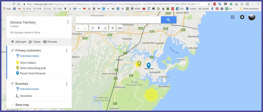Select the hand pan tool
Viewport: 263px width, 112px height.
tap(92, 28)
